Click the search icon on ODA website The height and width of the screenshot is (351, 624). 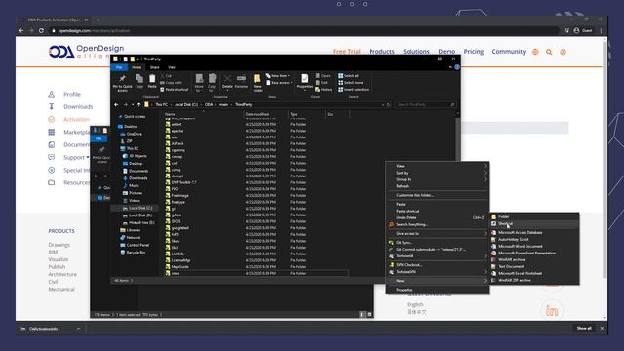click(549, 52)
